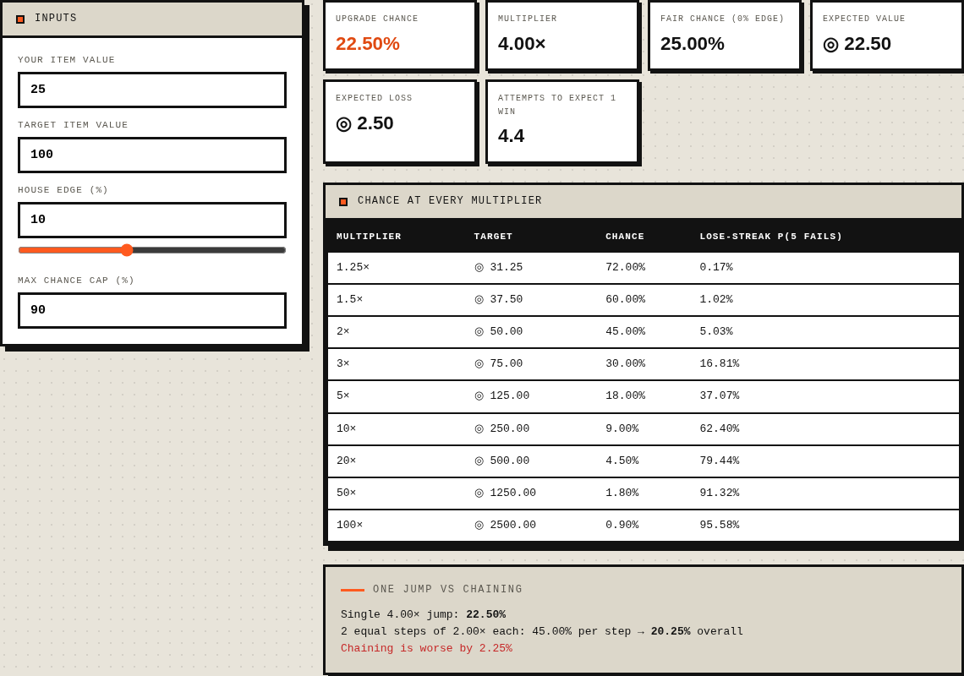Click the Your Item Value input field
Image resolution: width=964 pixels, height=676 pixels.
pyautogui.click(x=152, y=90)
